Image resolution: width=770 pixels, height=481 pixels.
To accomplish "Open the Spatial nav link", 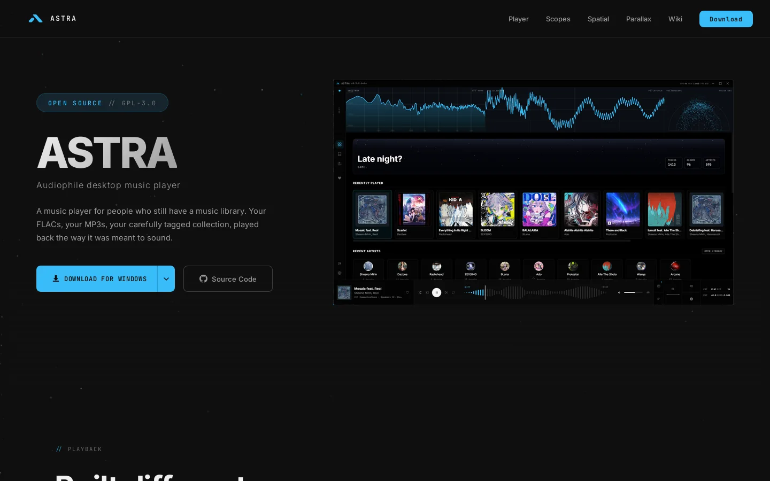I will (598, 19).
